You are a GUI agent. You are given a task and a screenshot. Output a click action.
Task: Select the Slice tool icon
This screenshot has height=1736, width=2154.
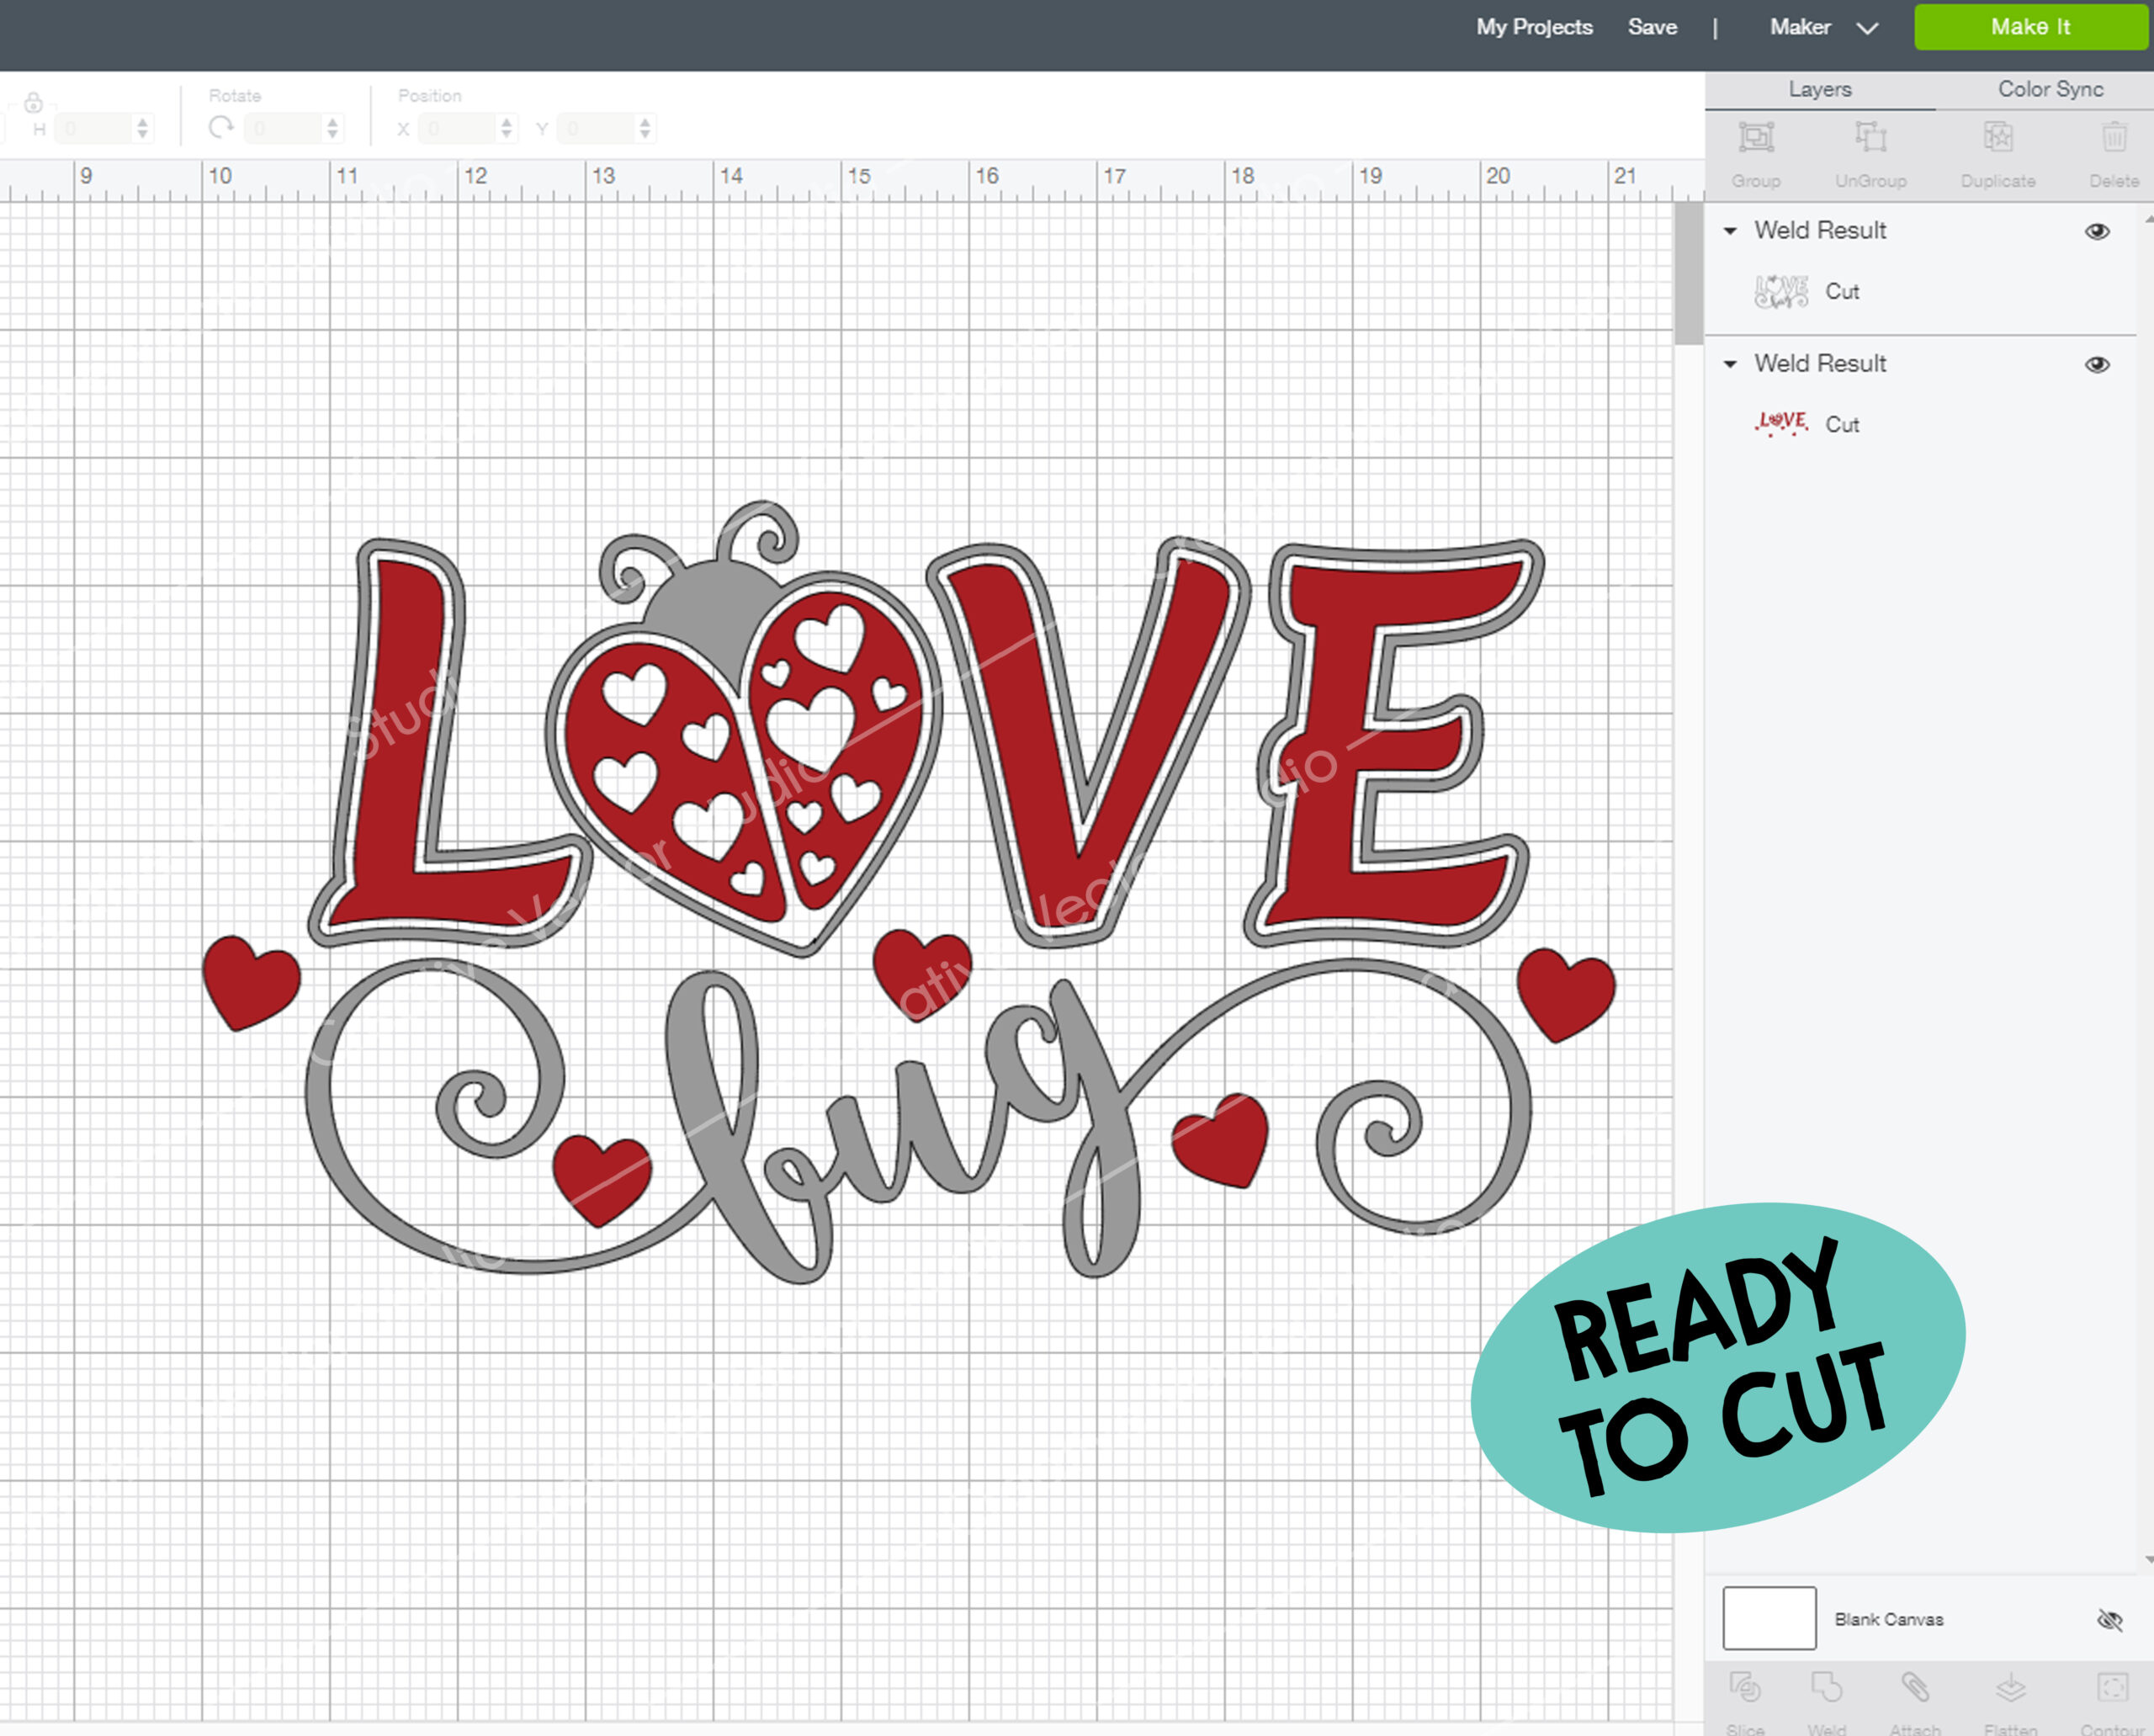point(1745,1688)
